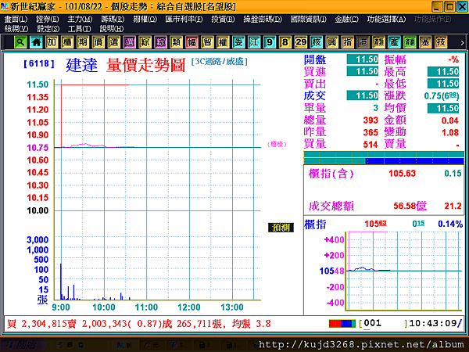Click the 價 price toolbar icon
Screen dimensions: 469x352
(98, 42)
